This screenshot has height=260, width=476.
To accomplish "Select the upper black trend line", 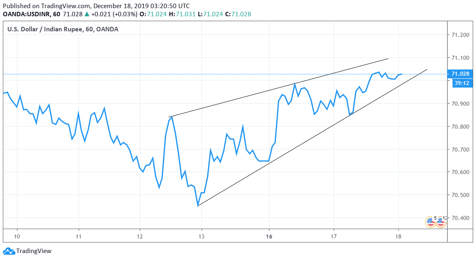I will click(x=278, y=88).
